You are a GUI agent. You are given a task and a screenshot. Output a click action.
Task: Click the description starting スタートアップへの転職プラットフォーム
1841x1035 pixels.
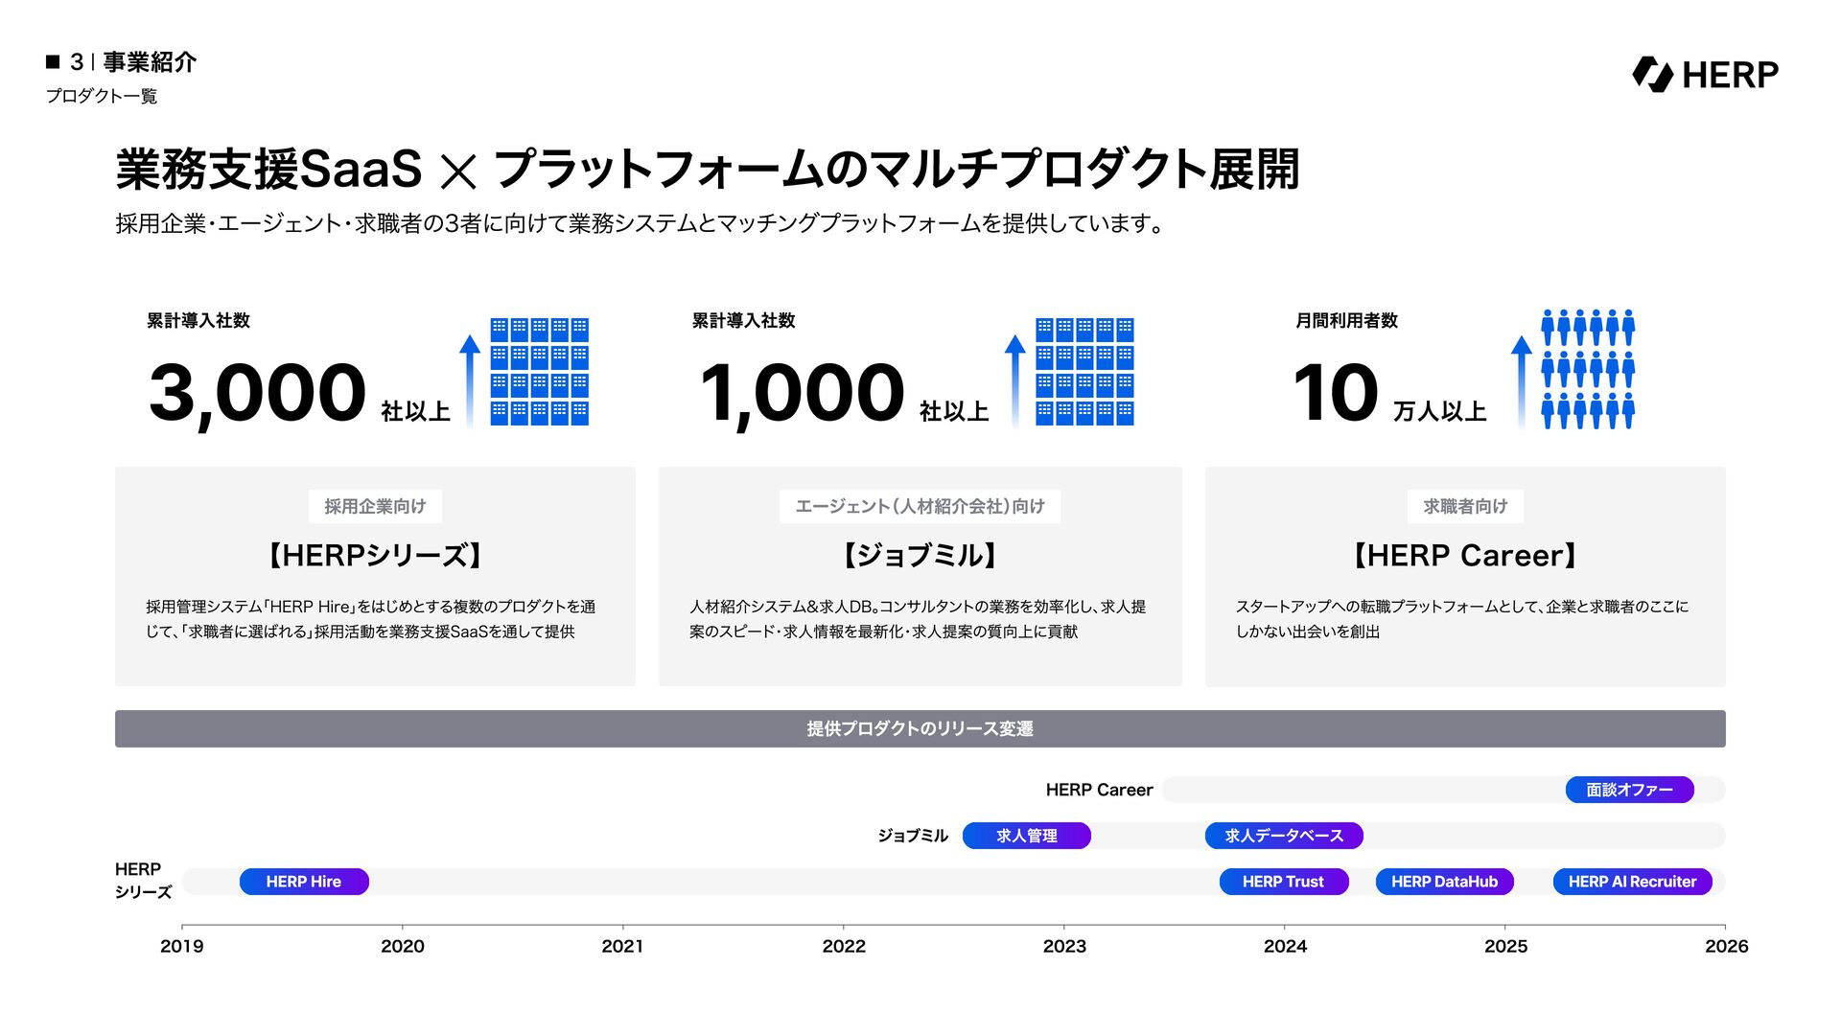coord(1462,619)
